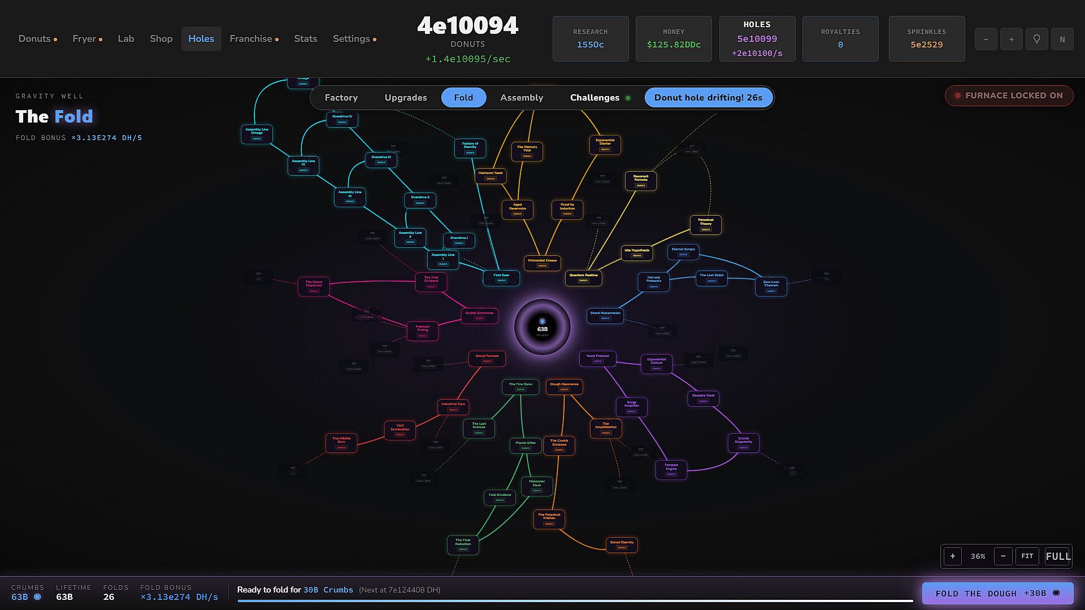Switch to the Upgrades sub-tab
1085x610 pixels.
[406, 98]
